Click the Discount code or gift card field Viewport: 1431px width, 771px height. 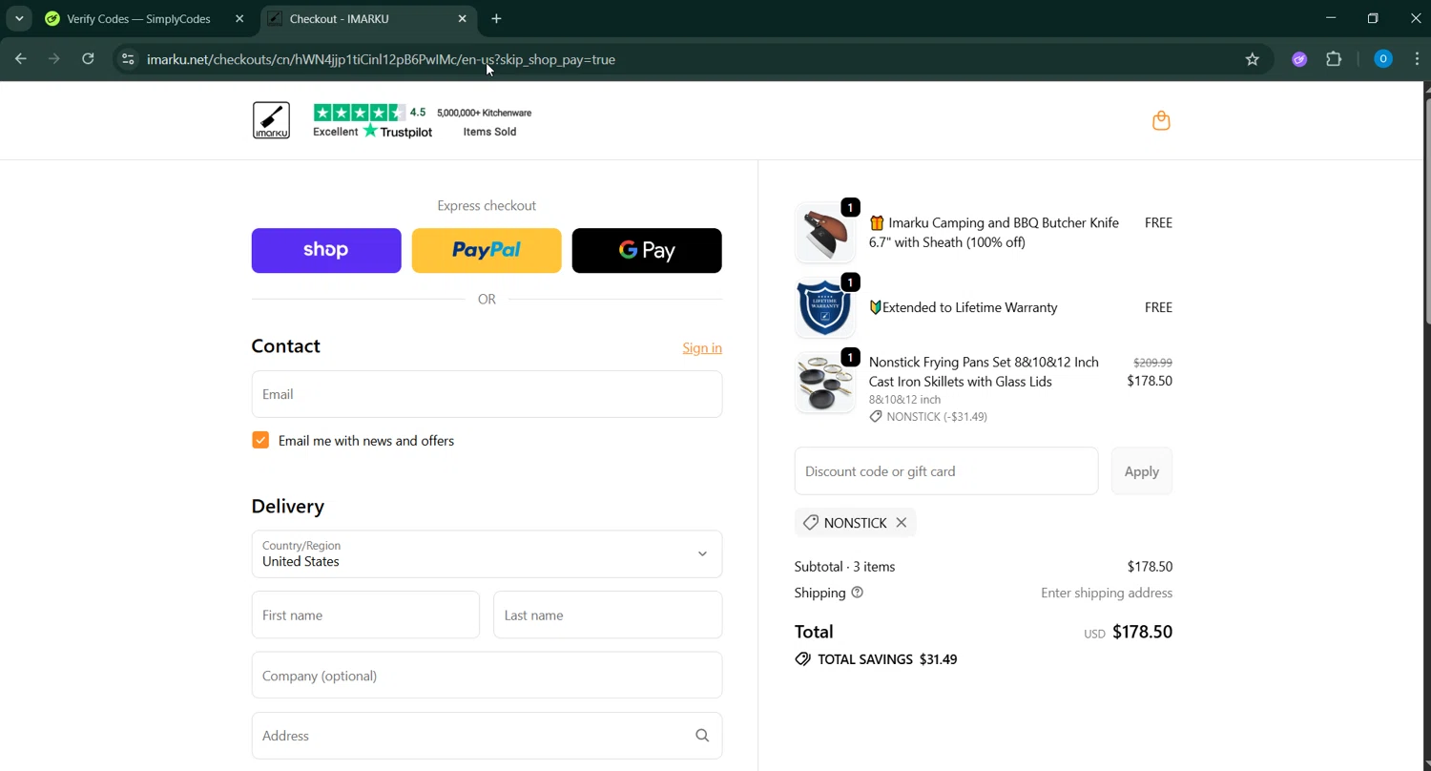tap(946, 471)
